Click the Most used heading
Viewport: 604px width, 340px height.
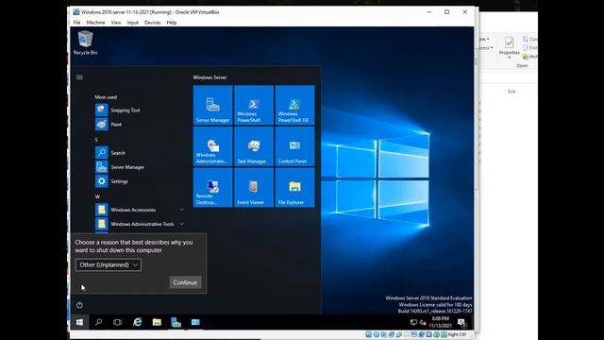(x=106, y=97)
